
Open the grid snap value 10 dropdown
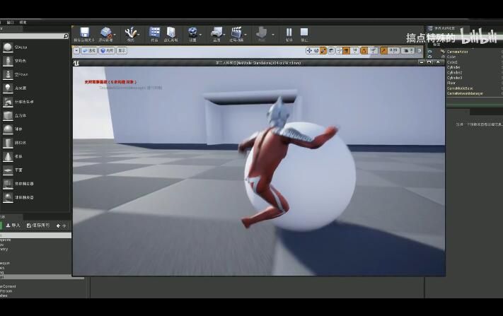pyautogui.click(x=354, y=50)
